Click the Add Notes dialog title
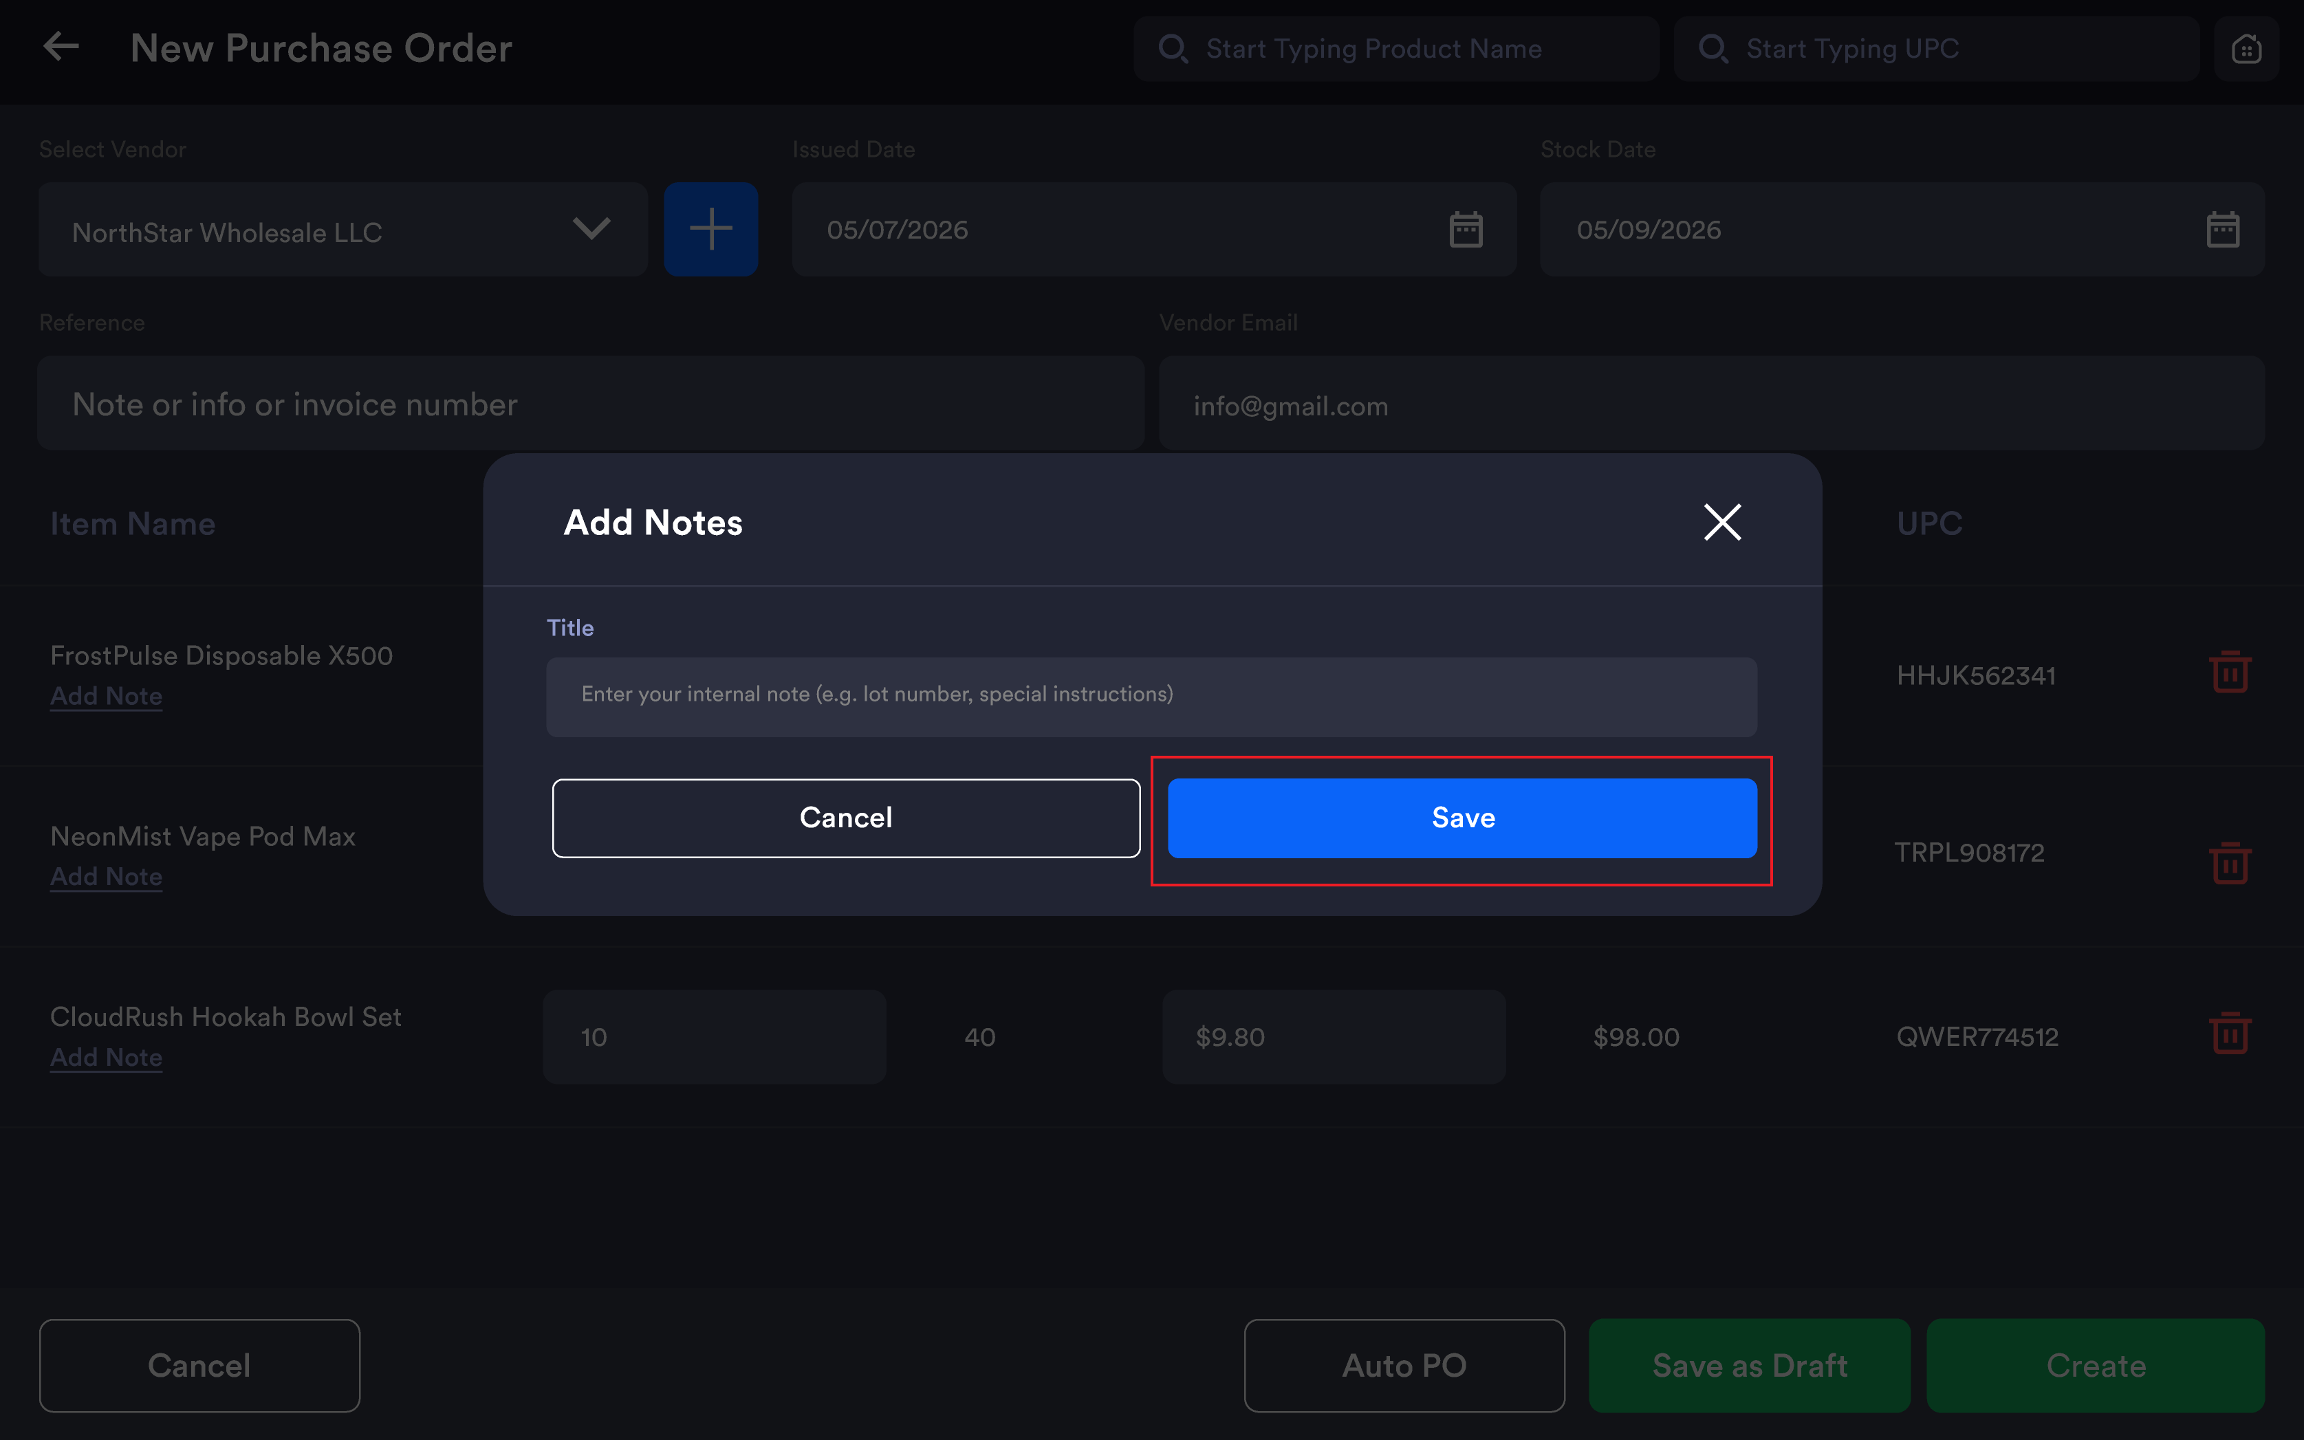 tap(653, 522)
